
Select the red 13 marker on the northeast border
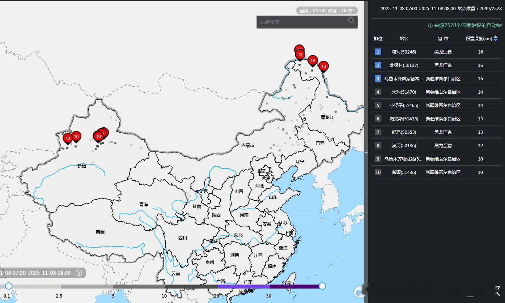click(x=323, y=67)
